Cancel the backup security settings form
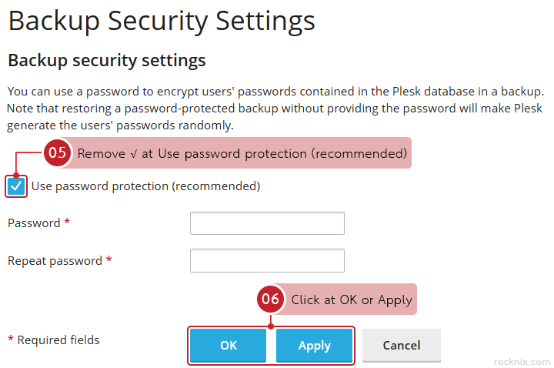This screenshot has height=368, width=554. tap(401, 346)
